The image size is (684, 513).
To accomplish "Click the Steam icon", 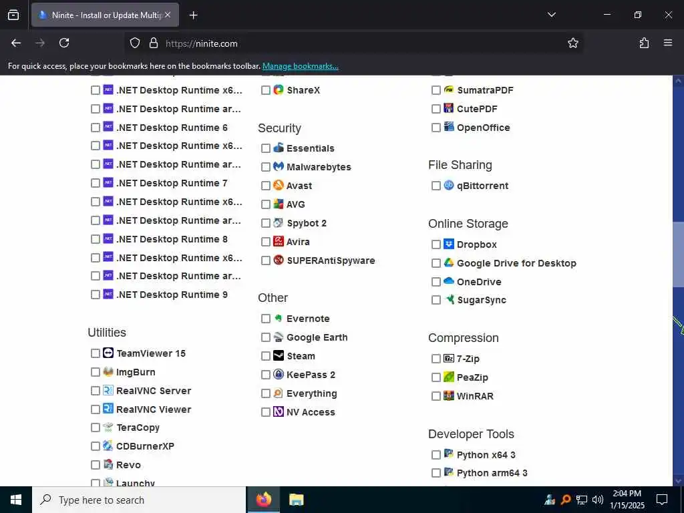I will coord(279,355).
